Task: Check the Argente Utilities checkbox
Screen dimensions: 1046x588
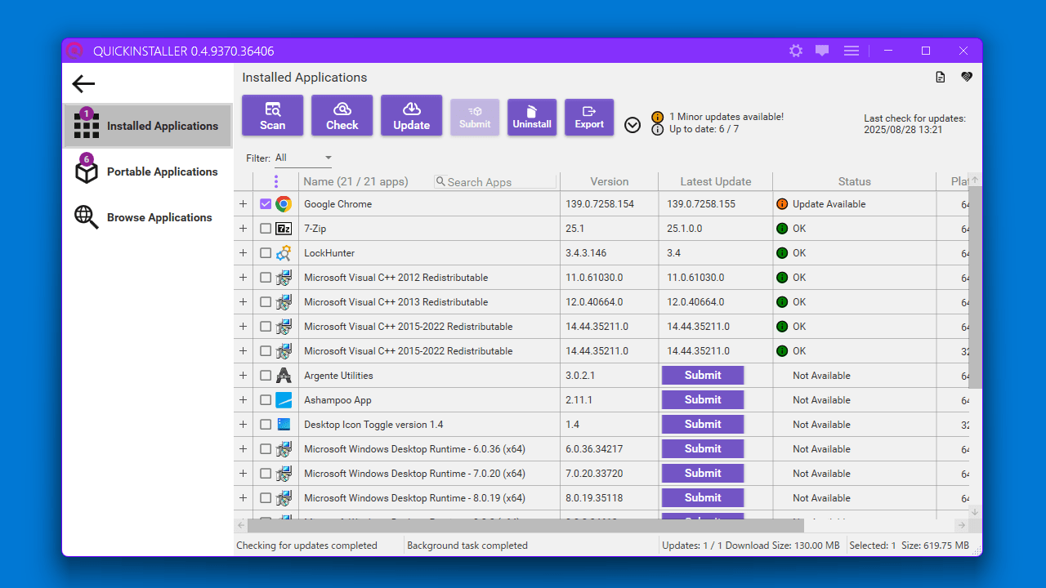Action: pos(266,376)
